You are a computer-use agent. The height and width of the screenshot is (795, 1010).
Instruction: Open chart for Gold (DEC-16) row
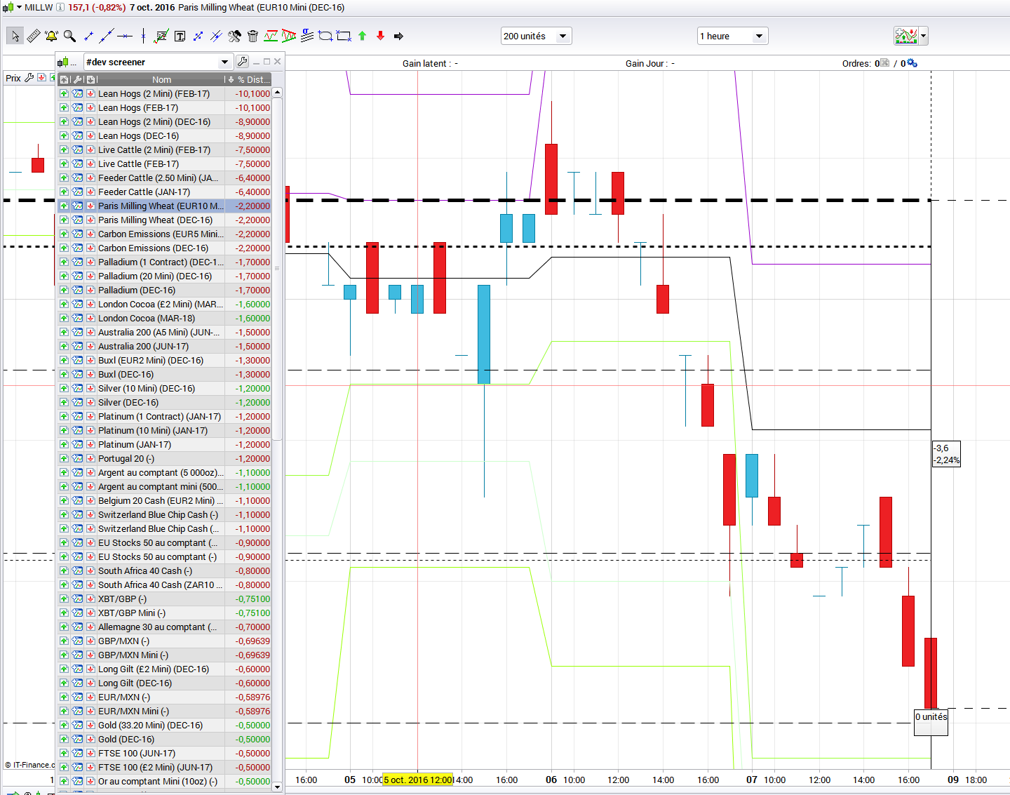77,739
